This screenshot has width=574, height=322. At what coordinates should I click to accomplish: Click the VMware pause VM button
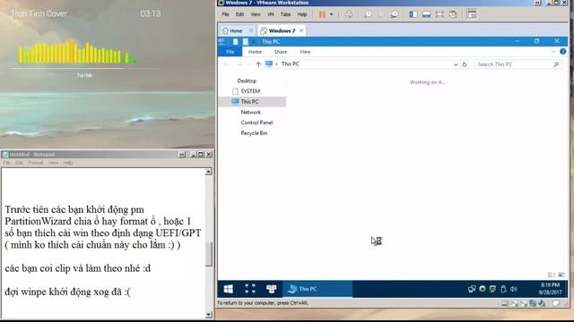(322, 14)
